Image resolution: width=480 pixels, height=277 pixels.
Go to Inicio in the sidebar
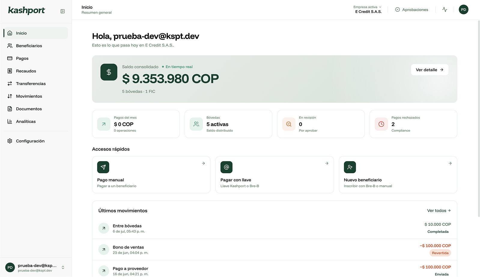[x=36, y=33]
